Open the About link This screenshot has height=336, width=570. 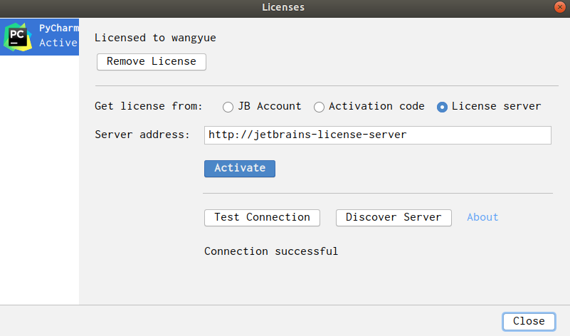pos(482,217)
